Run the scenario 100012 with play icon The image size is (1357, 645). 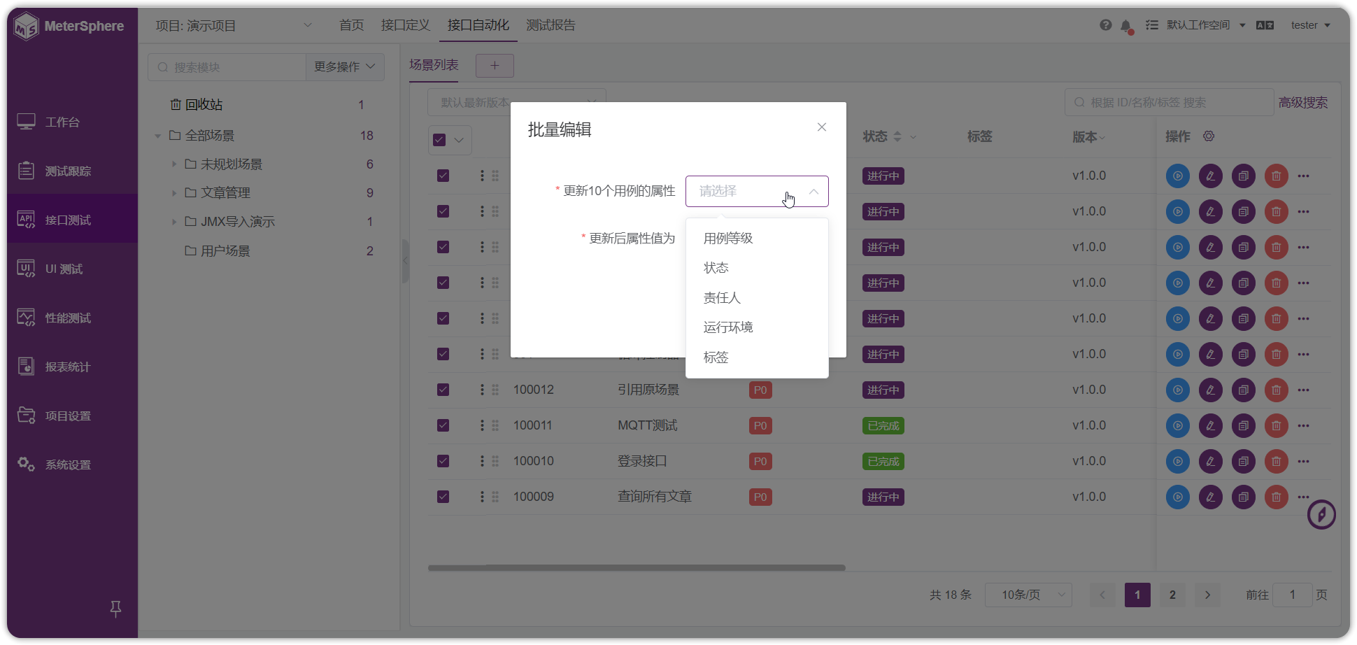pyautogui.click(x=1178, y=390)
